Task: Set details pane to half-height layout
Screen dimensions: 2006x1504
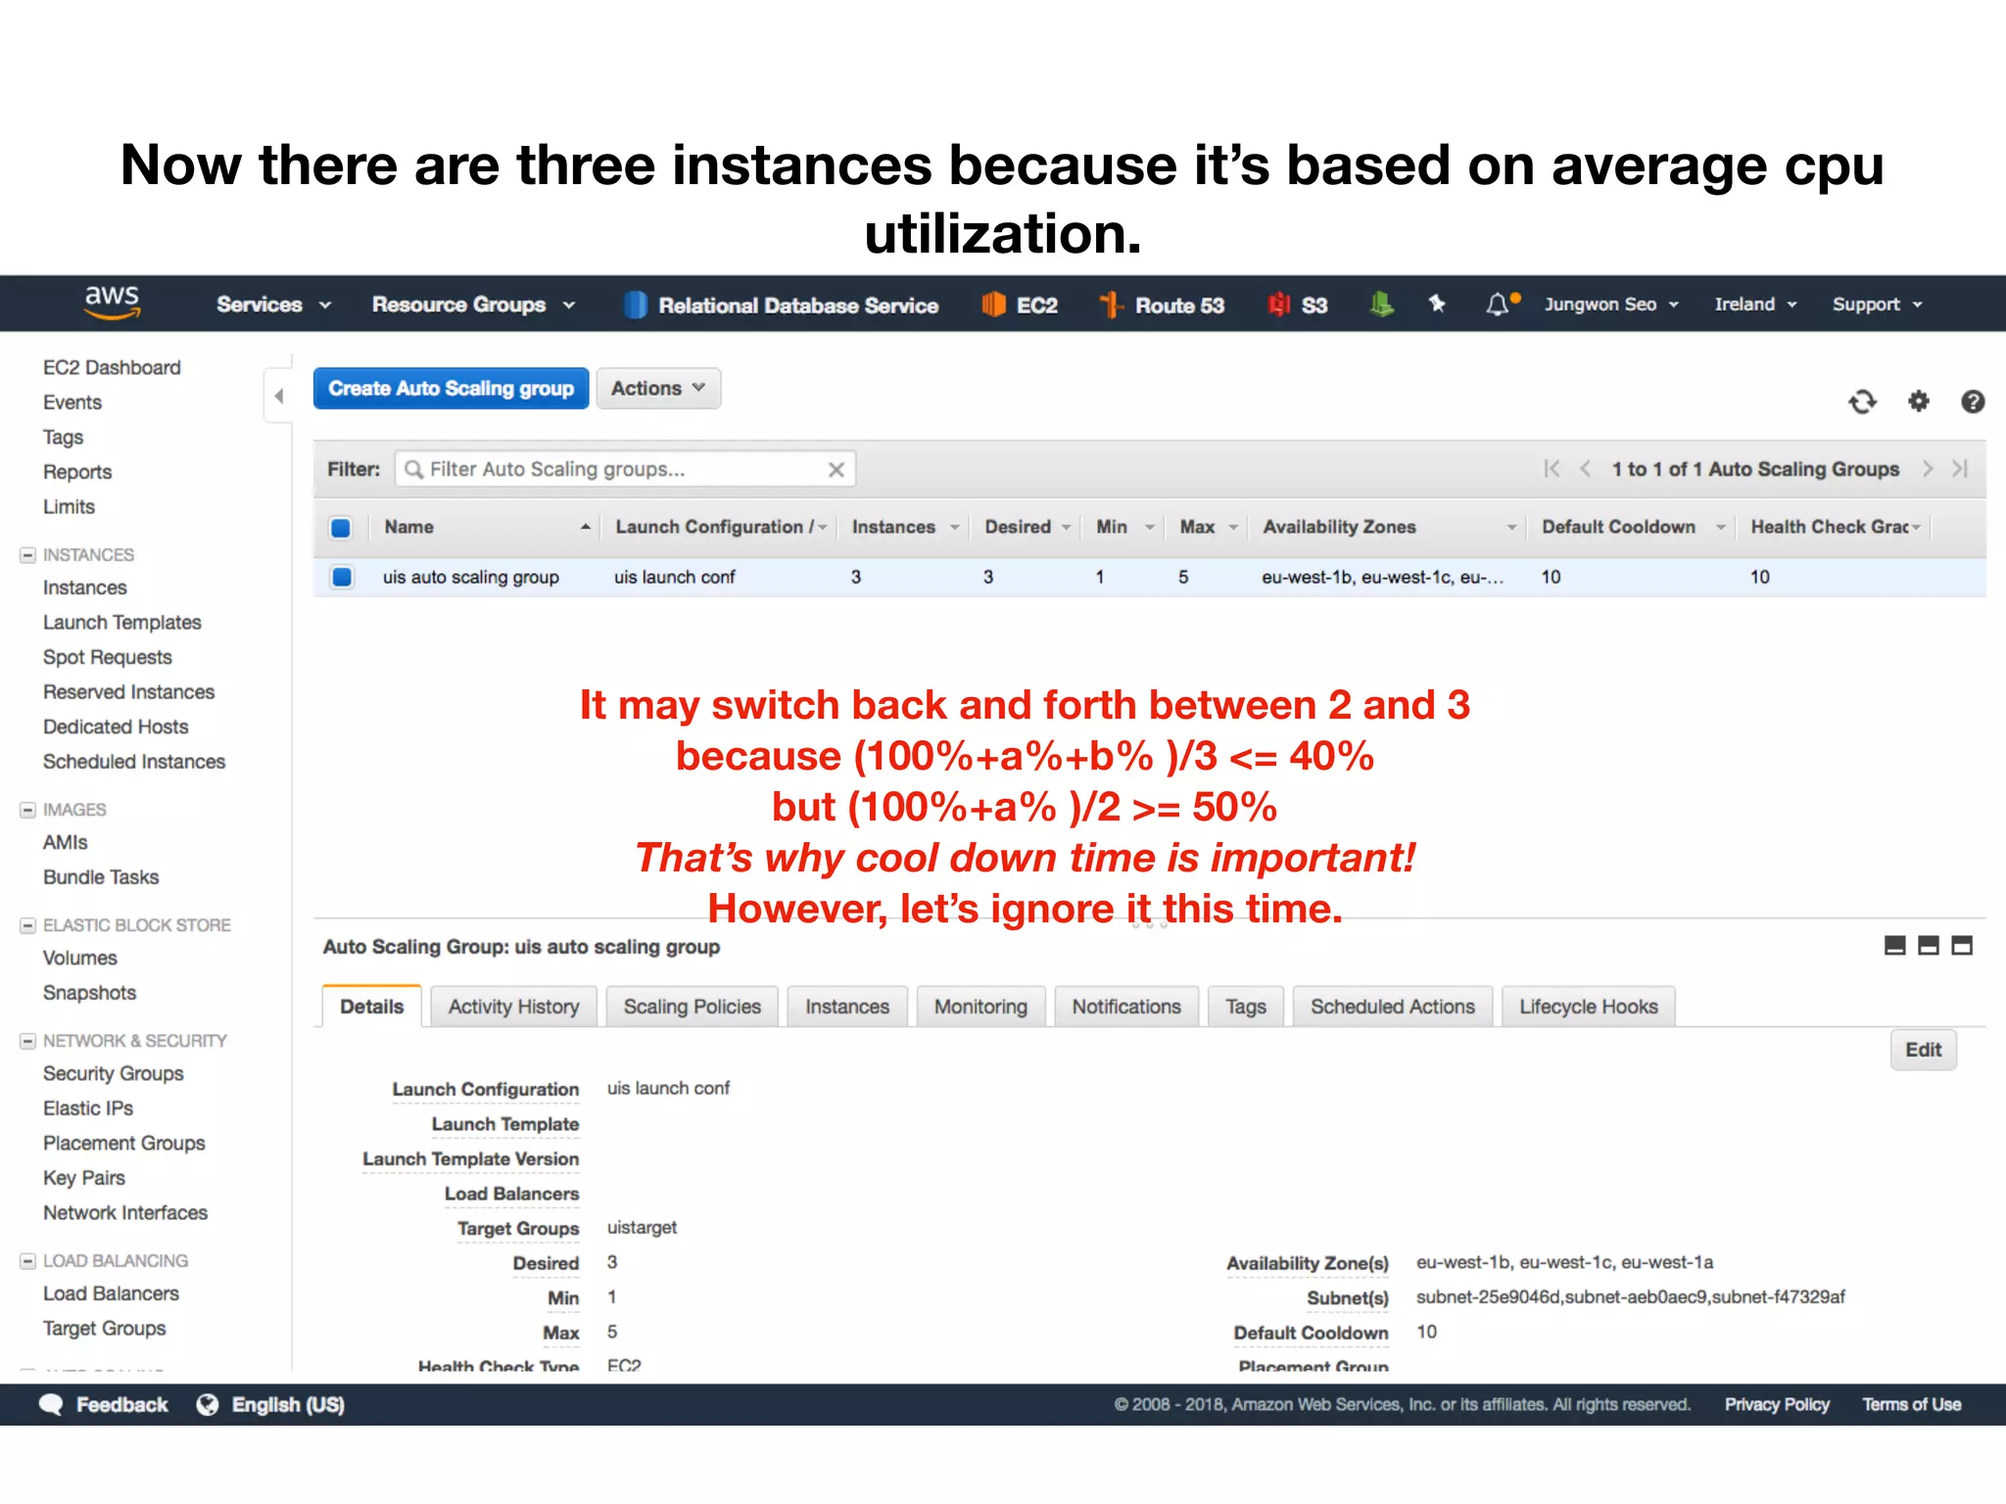Action: pos(1929,945)
